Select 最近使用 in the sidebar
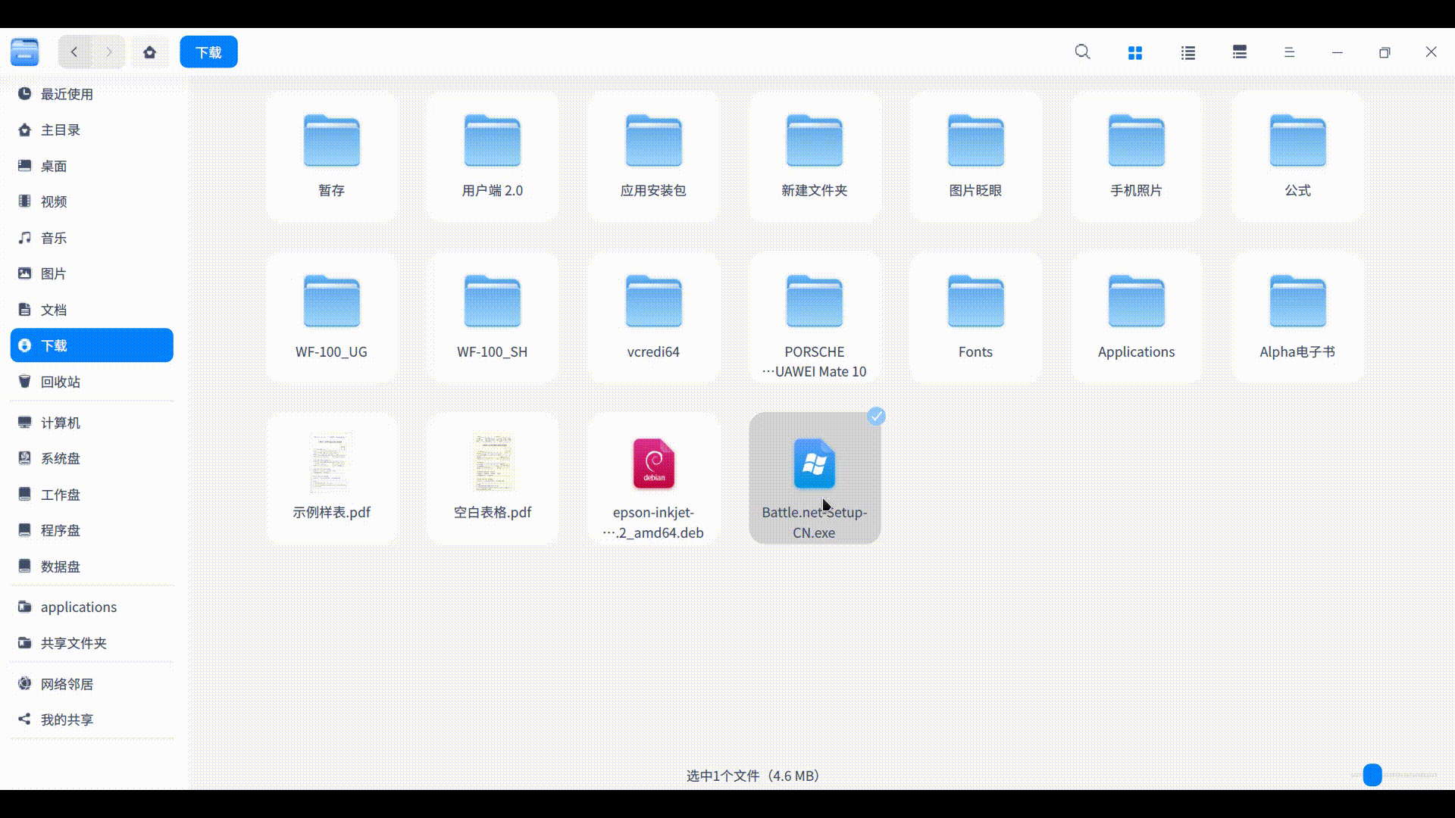The width and height of the screenshot is (1455, 818). click(67, 94)
